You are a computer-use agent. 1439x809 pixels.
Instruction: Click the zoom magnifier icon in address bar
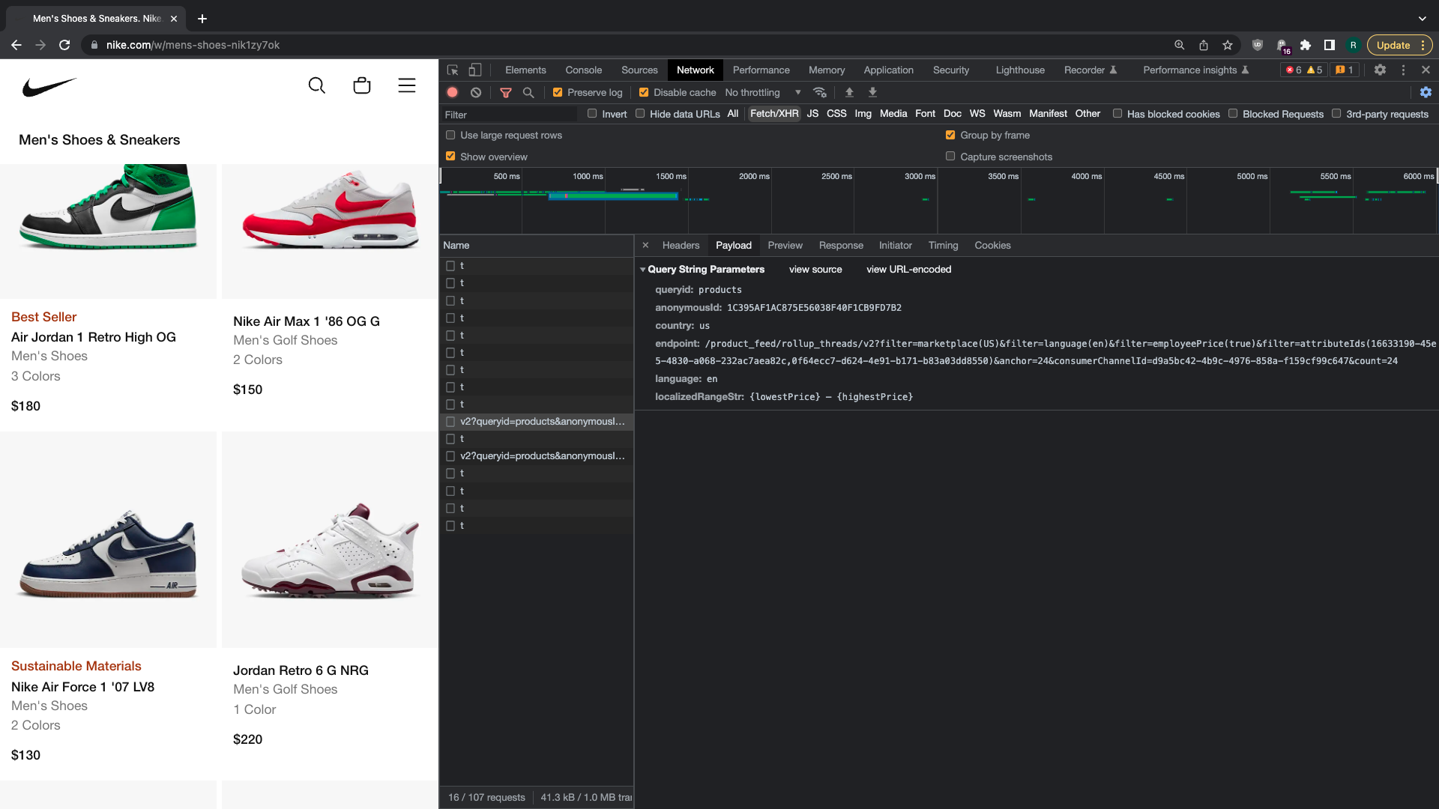pos(1180,45)
